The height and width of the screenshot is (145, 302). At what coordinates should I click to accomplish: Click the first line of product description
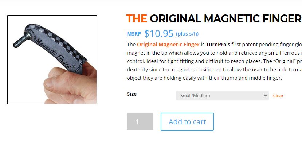click(214, 45)
